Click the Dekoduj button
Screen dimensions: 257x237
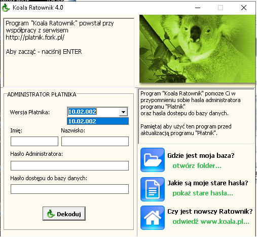point(64,214)
